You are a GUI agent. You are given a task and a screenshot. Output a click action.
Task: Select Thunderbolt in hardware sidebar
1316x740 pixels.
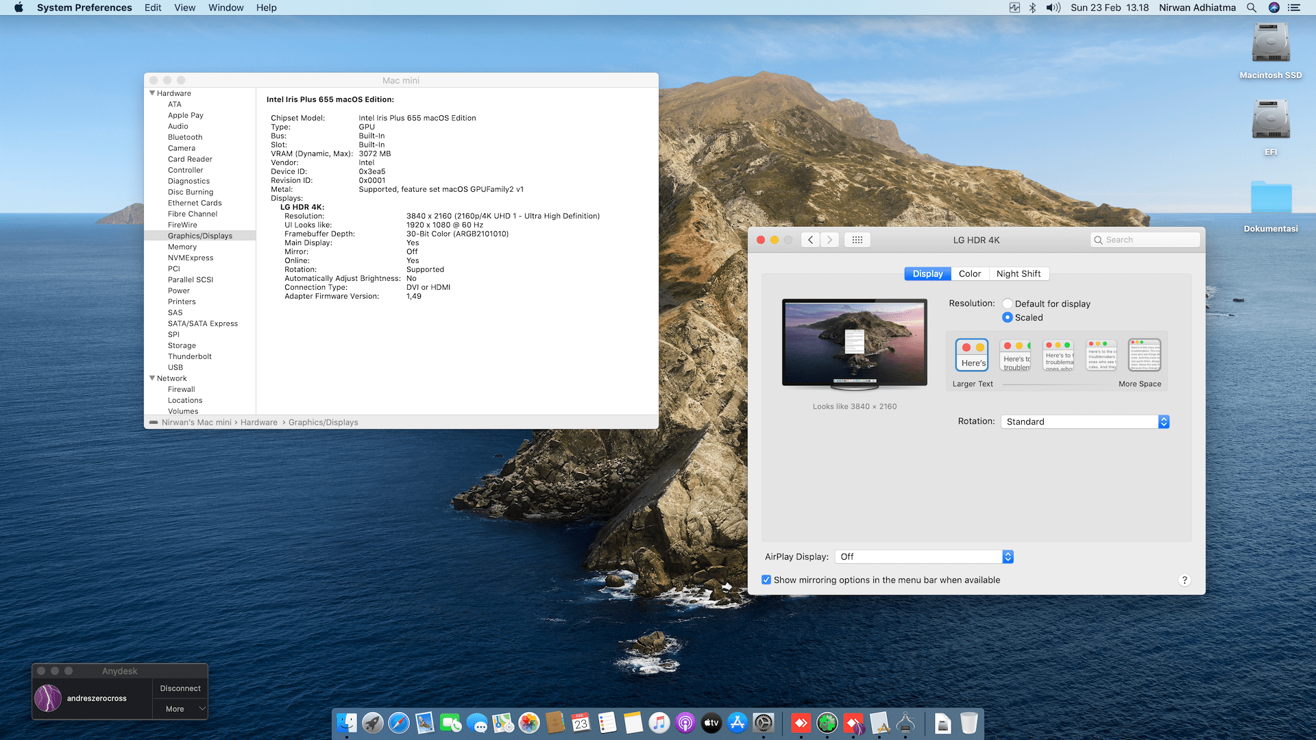tap(190, 356)
